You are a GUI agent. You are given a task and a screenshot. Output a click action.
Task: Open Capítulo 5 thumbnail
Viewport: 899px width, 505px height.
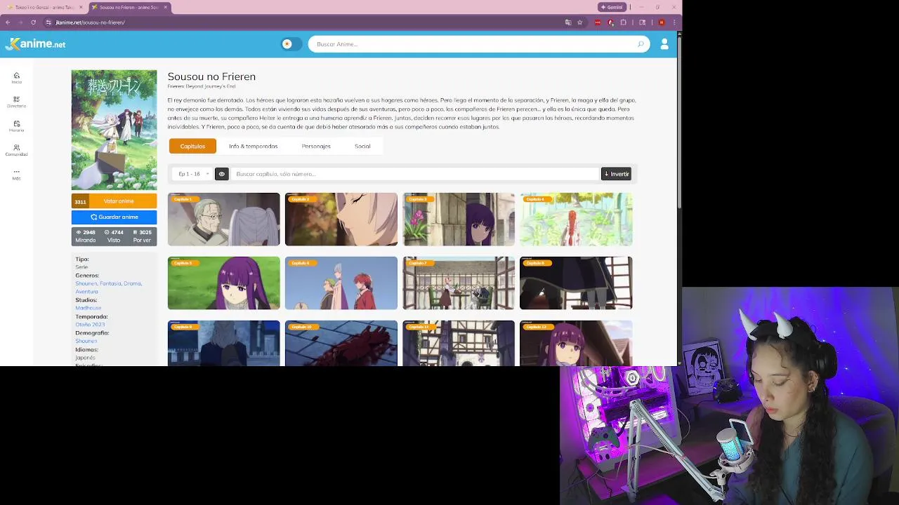[223, 283]
